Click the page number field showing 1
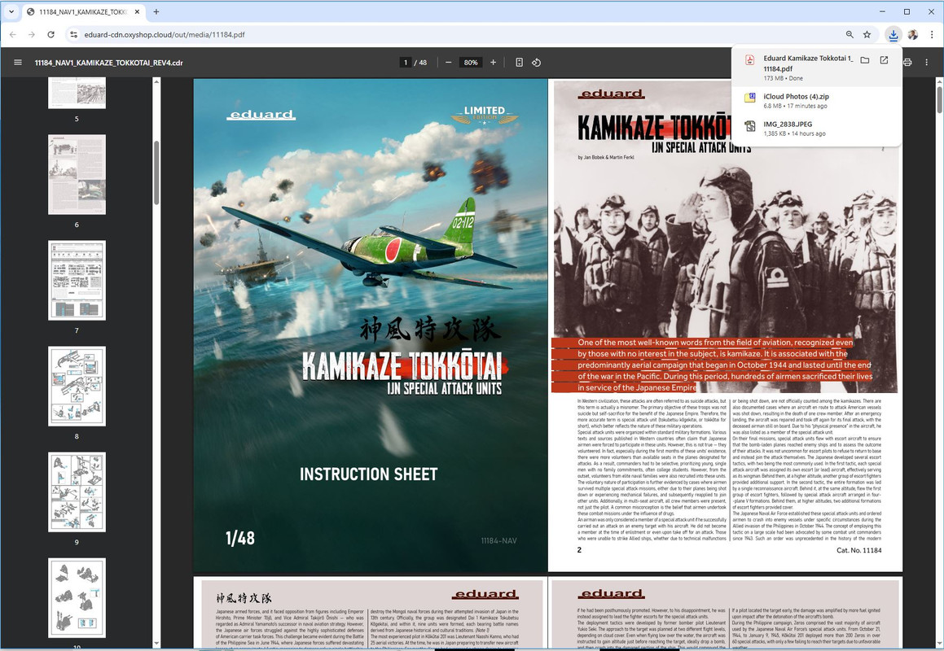Image resolution: width=944 pixels, height=651 pixels. click(406, 62)
